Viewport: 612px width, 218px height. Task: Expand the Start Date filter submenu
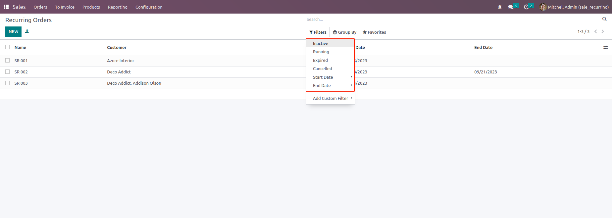tap(330, 77)
